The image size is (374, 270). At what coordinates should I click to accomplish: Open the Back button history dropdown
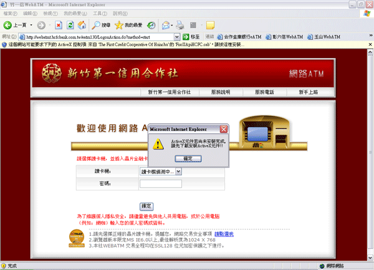coord(31,25)
